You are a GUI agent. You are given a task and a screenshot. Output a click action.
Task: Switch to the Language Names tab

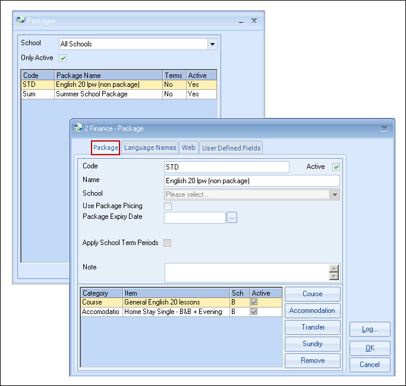pos(150,148)
